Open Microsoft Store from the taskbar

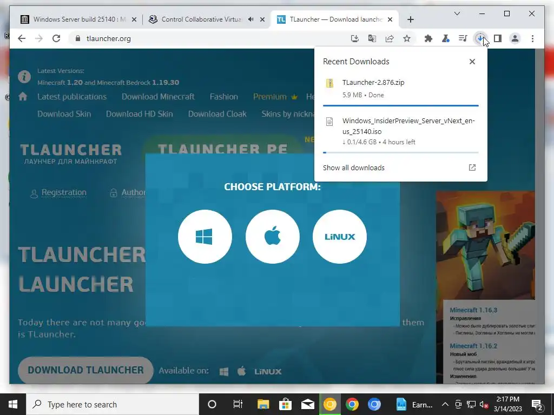tap(285, 404)
